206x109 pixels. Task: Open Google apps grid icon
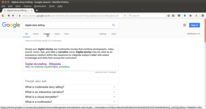[x=185, y=25]
